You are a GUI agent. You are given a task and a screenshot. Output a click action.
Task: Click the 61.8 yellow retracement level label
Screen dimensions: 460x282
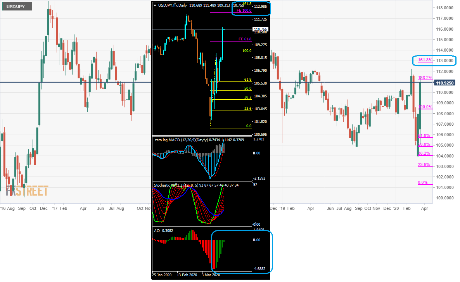click(248, 80)
